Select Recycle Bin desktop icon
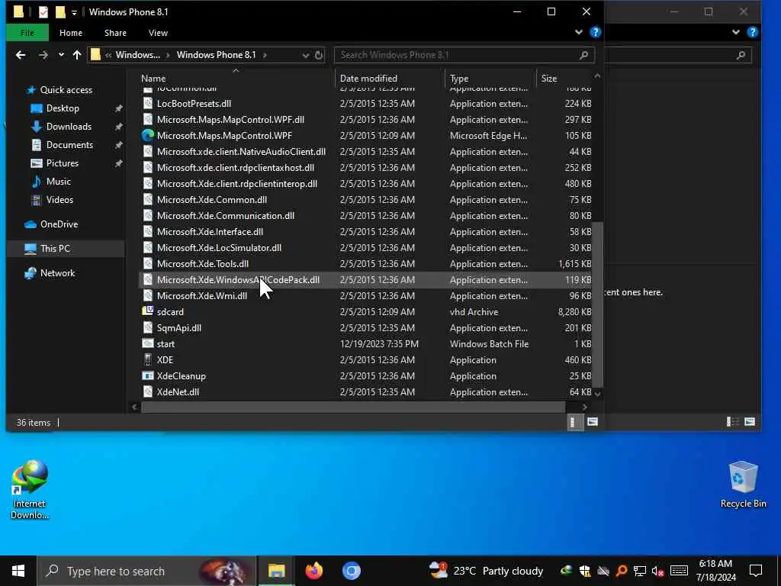 click(743, 485)
